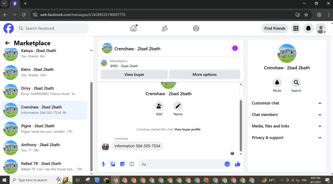Screen dimensions: 333x184
Task: Go back one page in browser
Action: pos(5,15)
